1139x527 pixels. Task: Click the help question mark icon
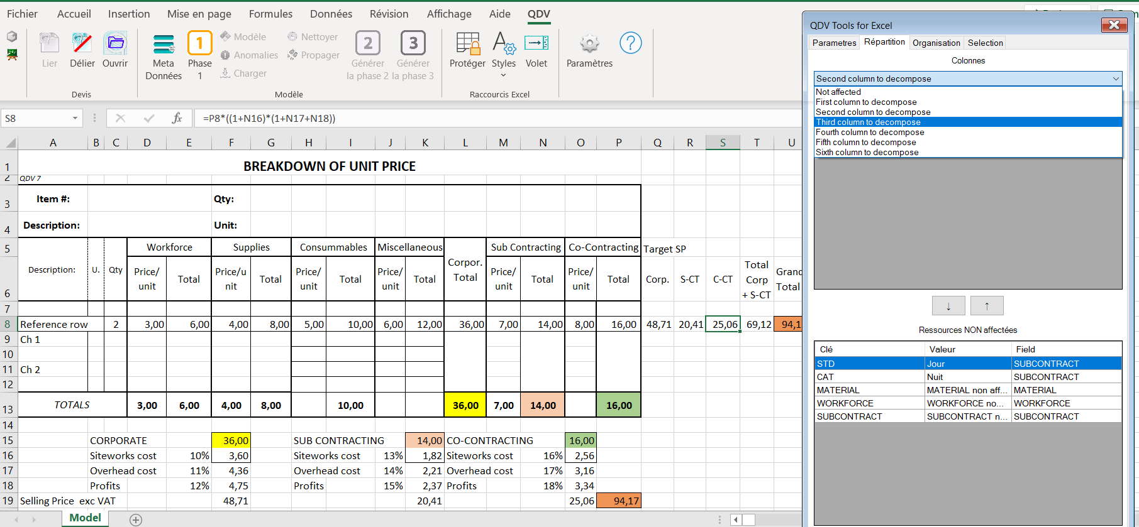(x=630, y=43)
